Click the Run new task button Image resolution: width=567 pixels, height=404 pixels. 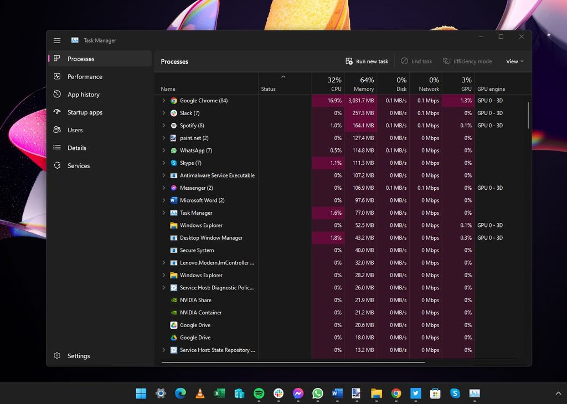click(x=367, y=61)
